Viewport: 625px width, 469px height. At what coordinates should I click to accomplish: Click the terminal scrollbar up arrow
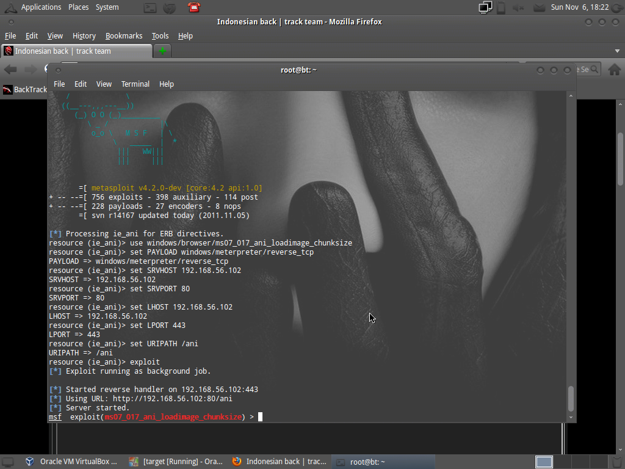point(571,96)
